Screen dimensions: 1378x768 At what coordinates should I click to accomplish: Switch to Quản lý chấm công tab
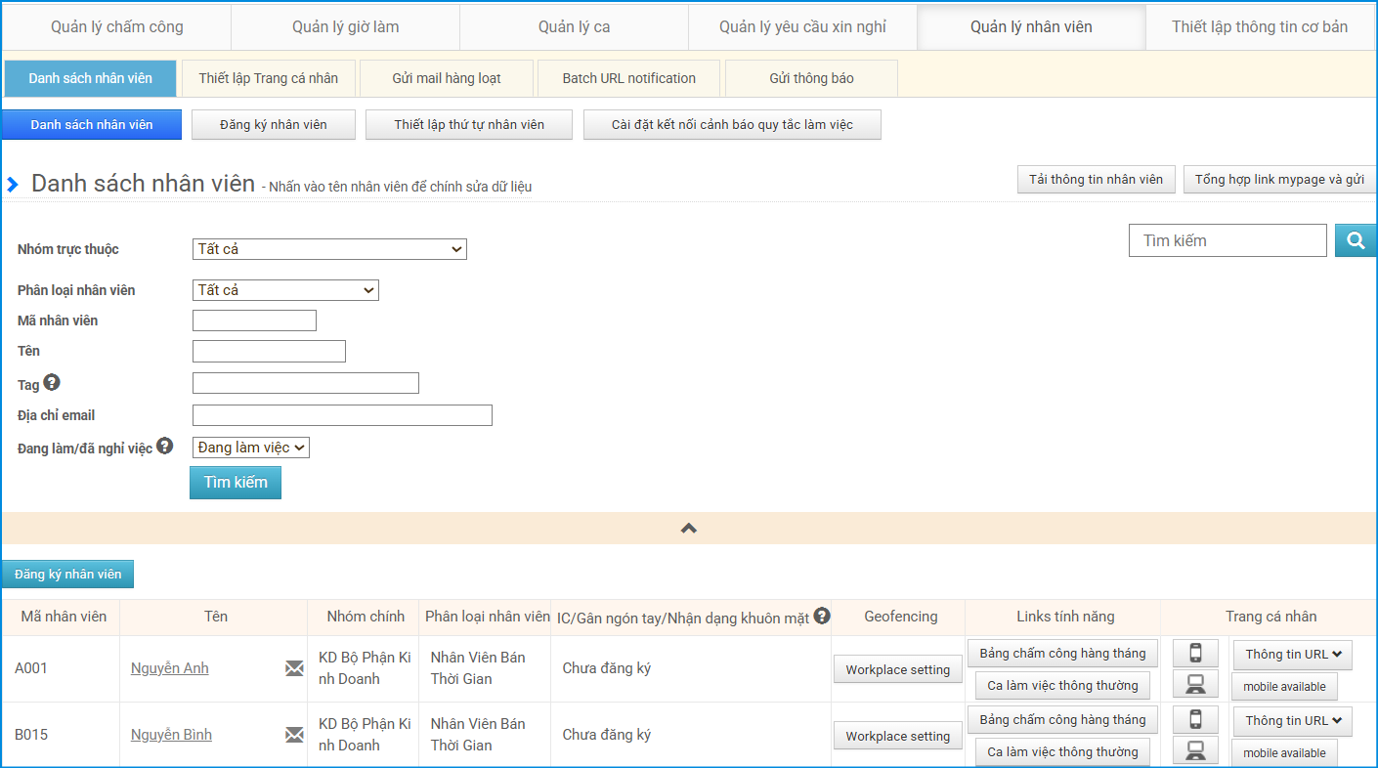click(117, 26)
